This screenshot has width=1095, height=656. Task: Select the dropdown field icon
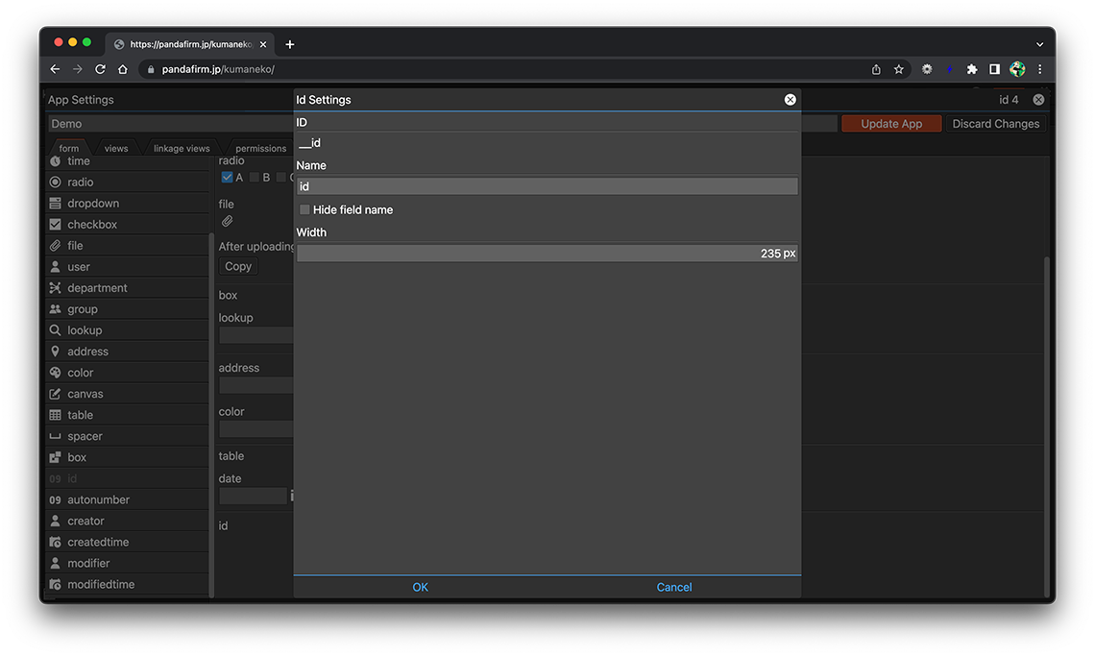(x=56, y=204)
